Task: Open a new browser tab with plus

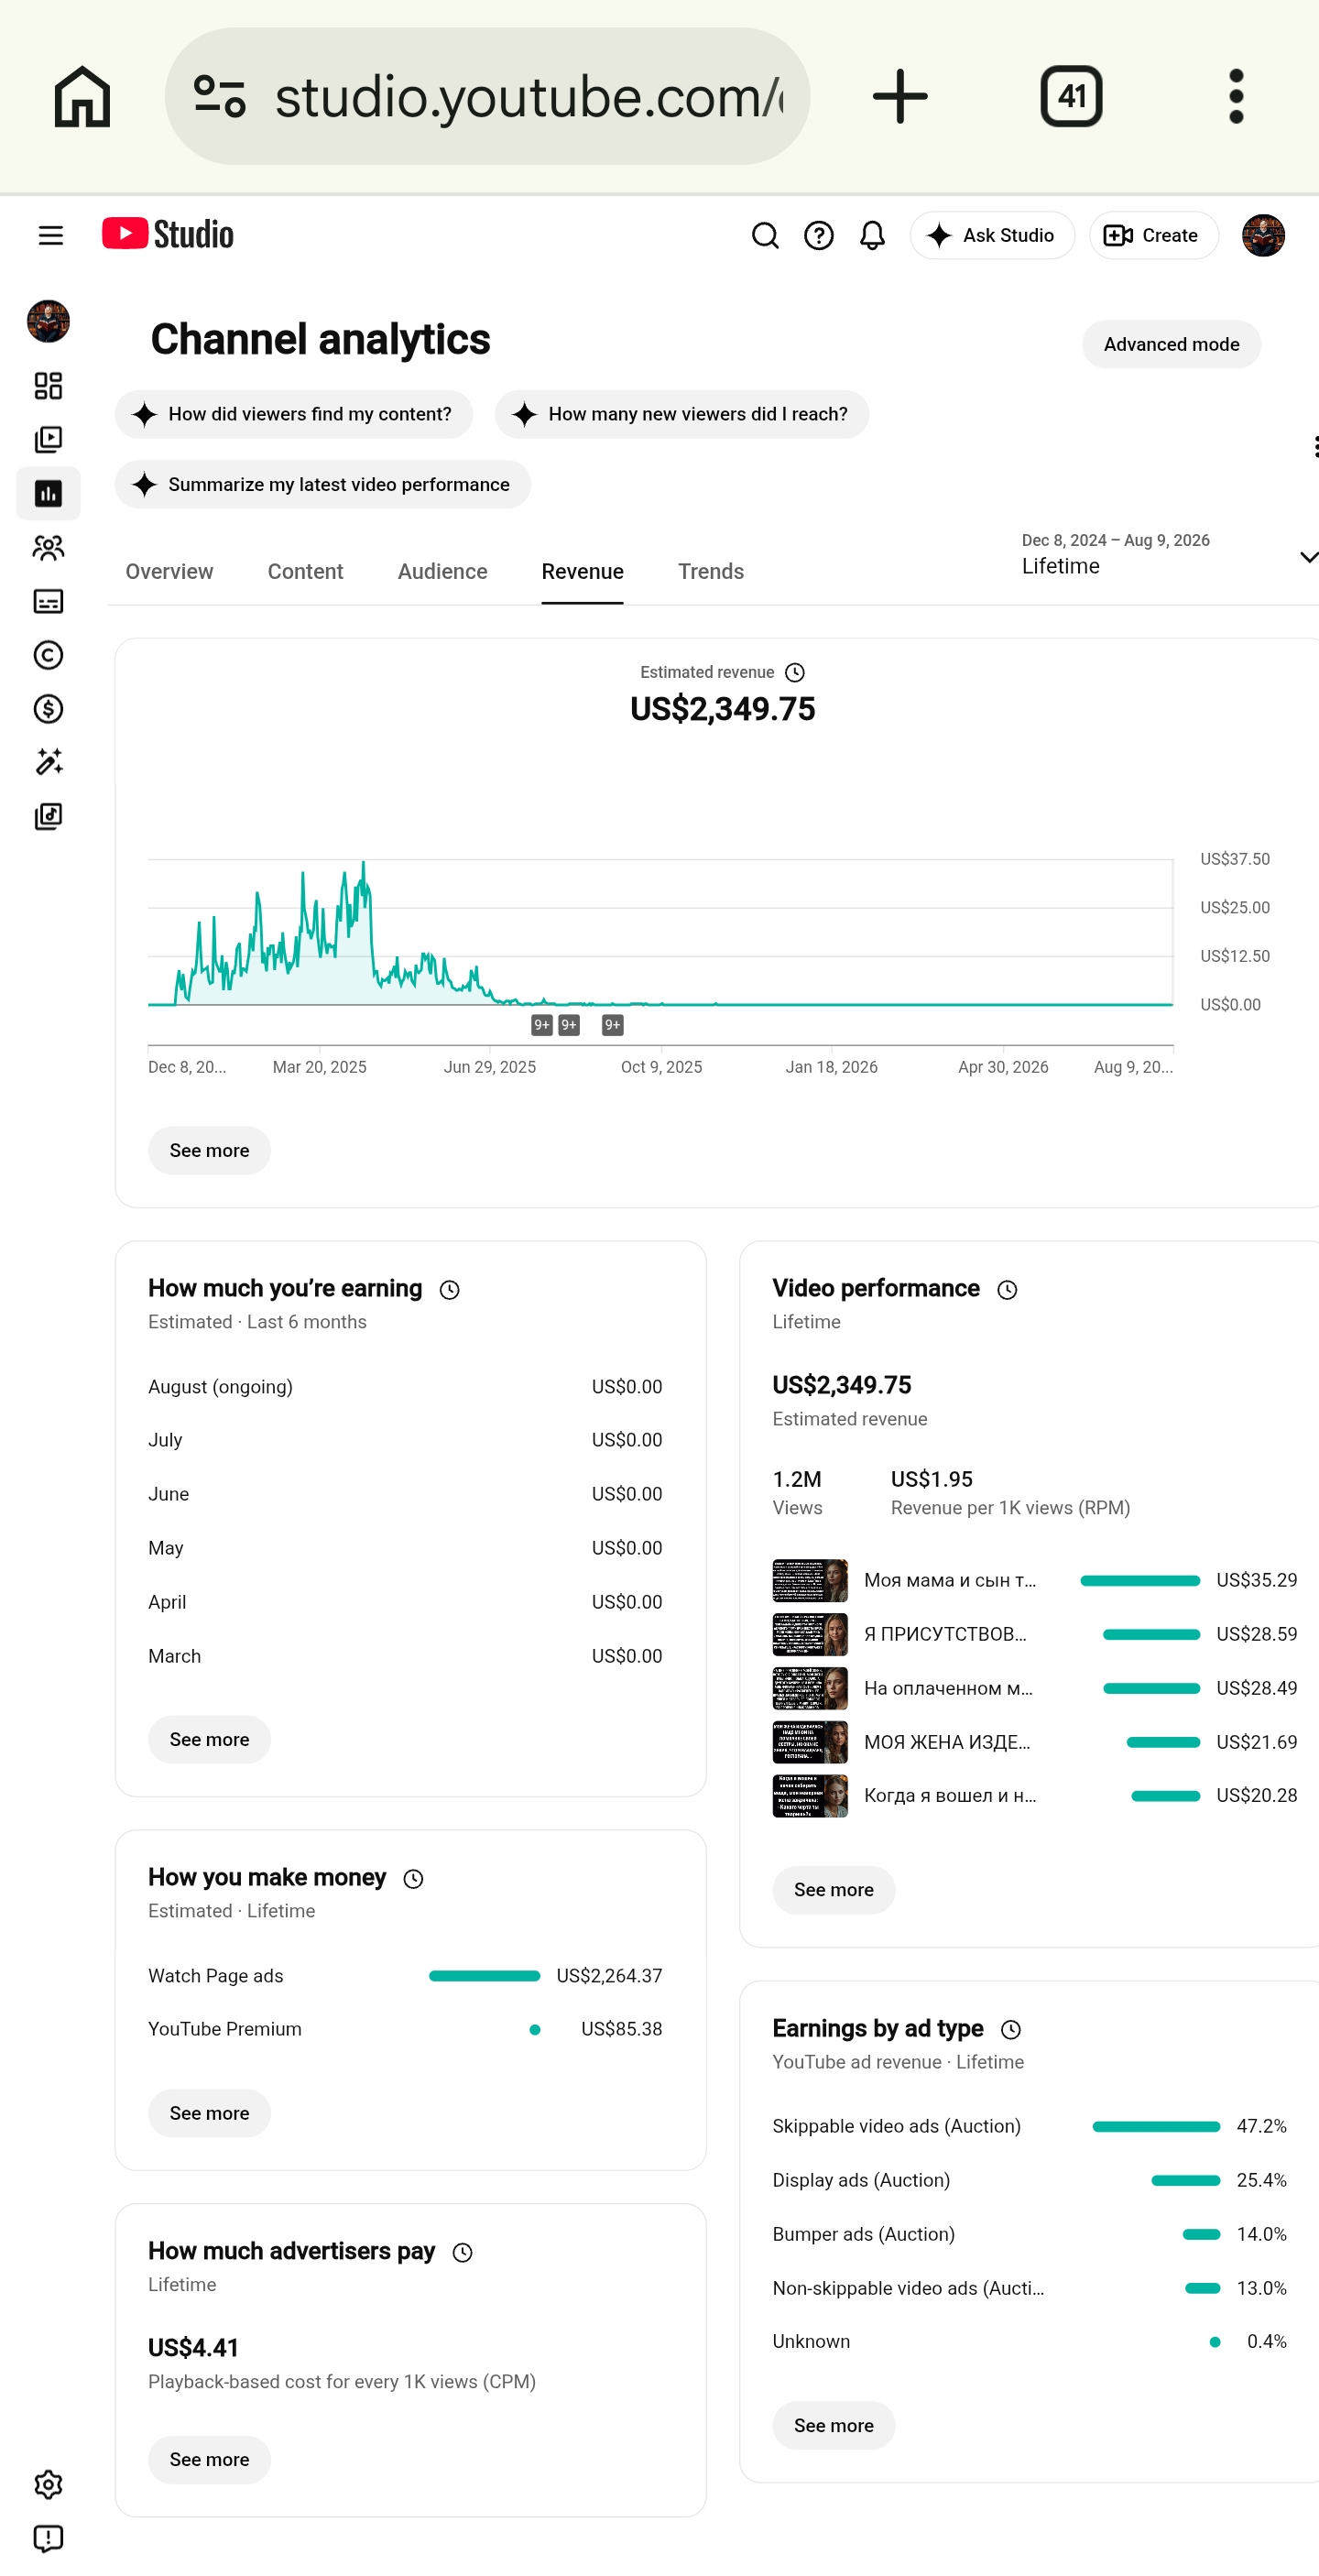Action: [900, 96]
